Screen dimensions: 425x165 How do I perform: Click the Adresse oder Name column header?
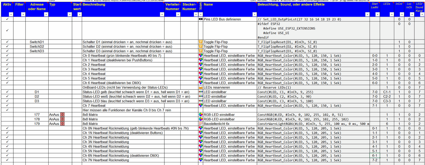point(37,7)
